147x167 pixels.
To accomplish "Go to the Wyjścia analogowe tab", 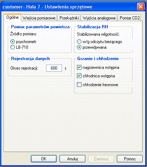I will (x=99, y=18).
